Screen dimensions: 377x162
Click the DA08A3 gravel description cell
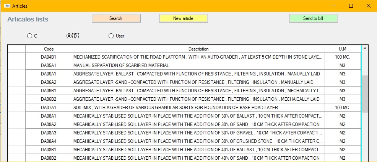coord(198,133)
